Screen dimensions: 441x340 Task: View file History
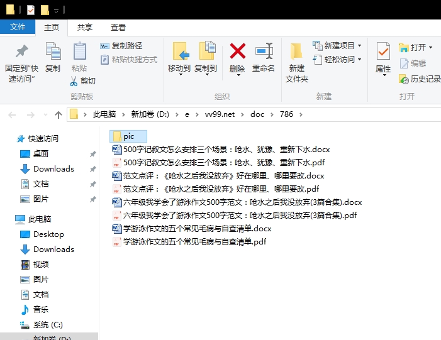[420, 79]
